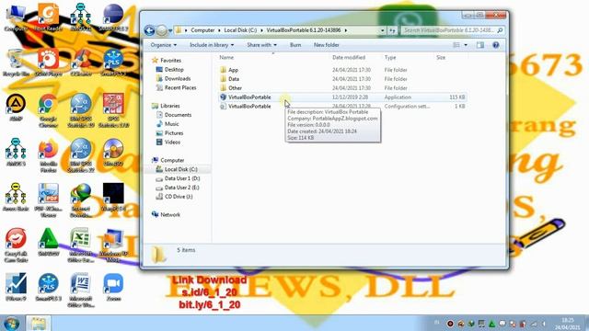Open the disc-shaped ISO tool shortcut
Image resolution: width=589 pixels, height=331 pixels.
click(113, 152)
